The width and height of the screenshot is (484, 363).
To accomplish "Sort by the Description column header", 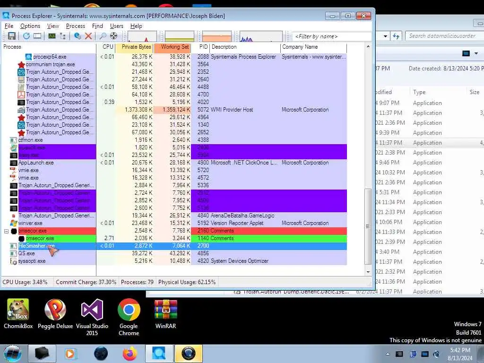I will coord(245,47).
